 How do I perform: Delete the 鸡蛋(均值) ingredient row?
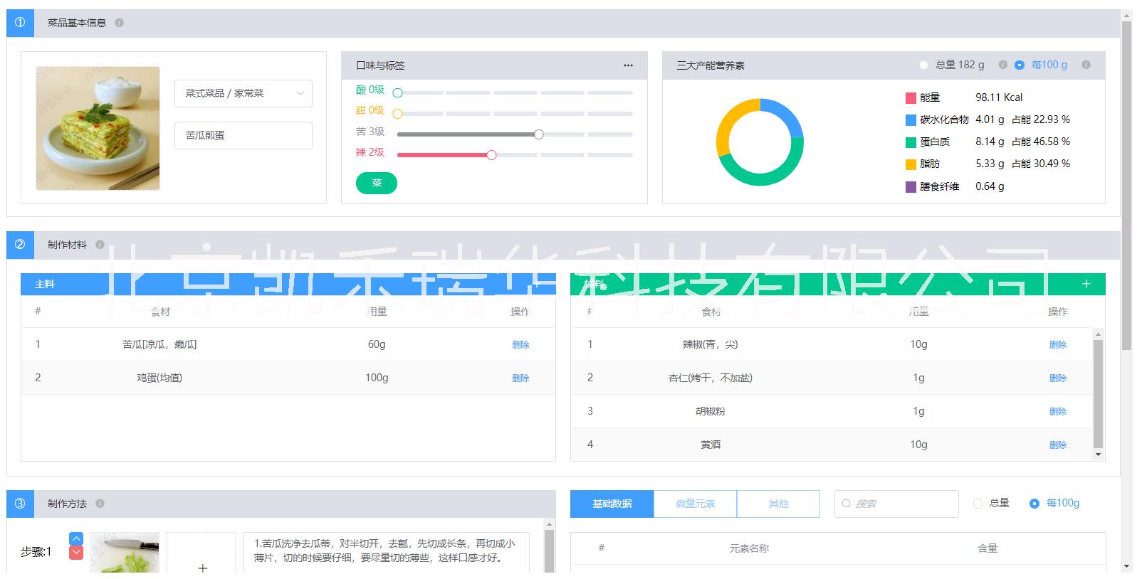(520, 378)
